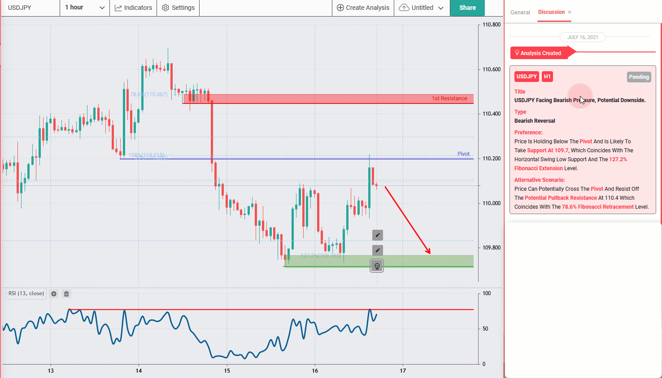Image resolution: width=662 pixels, height=378 pixels.
Task: Click the Support At 109.7 text
Action: (548, 150)
